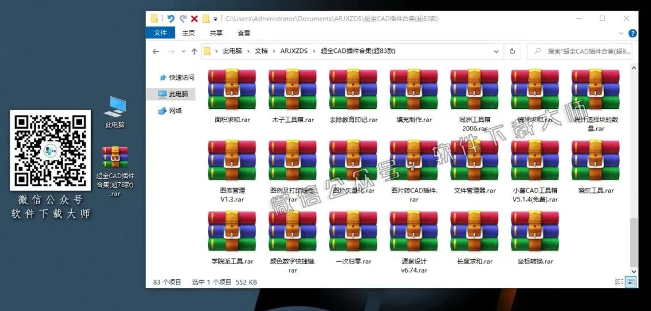This screenshot has height=311, width=651.
Task: Select the 学院派工具.rar archive icon
Action: (232, 231)
